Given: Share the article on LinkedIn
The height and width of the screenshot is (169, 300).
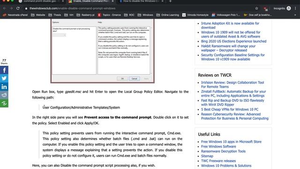Looking at the screenshot, I should [4, 86].
